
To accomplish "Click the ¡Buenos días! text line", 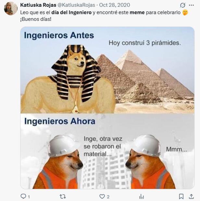I will 36,19.
